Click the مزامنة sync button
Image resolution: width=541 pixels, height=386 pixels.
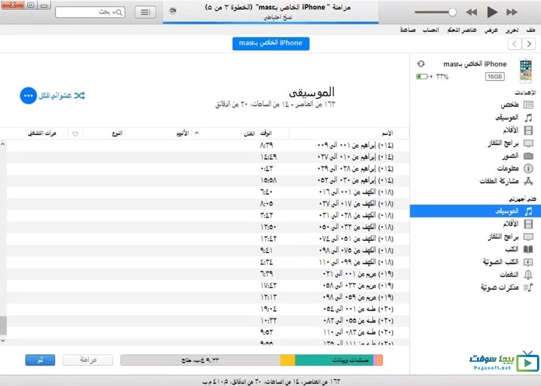point(88,360)
